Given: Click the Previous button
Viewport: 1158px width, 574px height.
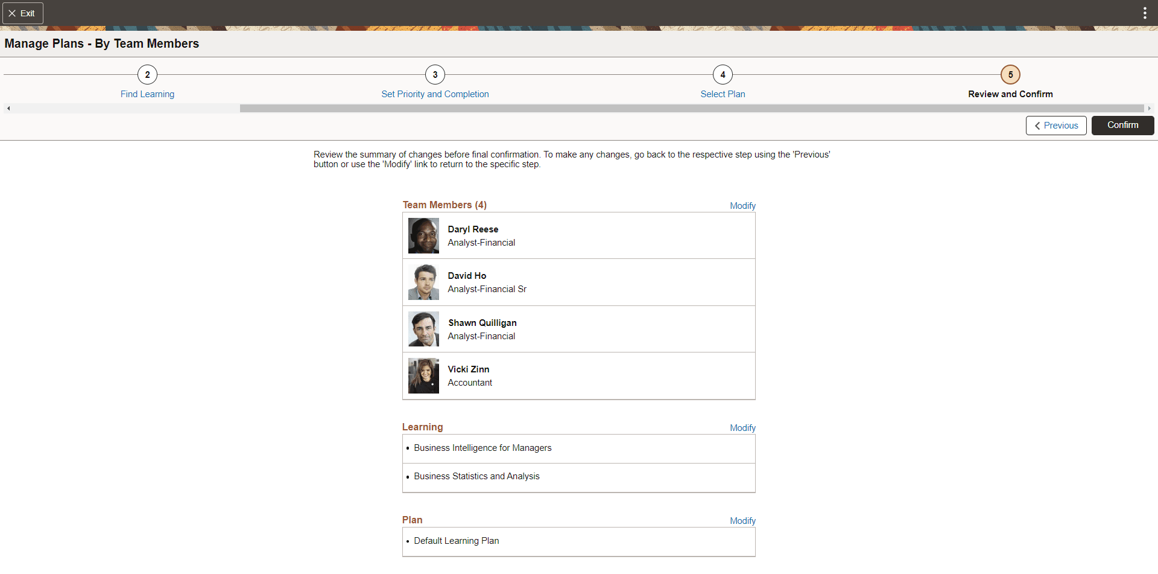Looking at the screenshot, I should [x=1056, y=126].
